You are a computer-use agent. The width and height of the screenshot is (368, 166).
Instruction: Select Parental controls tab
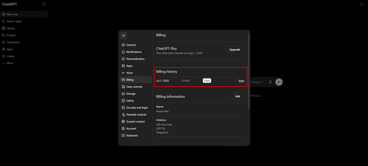pos(136,115)
